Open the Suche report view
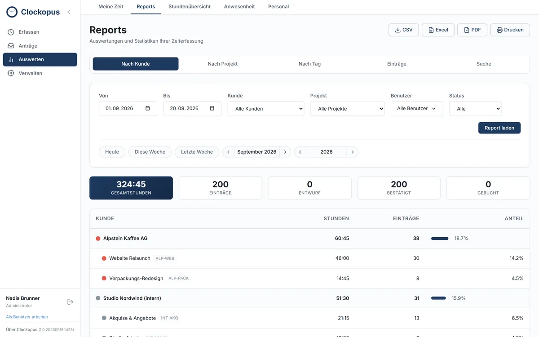The image size is (539, 337). pyautogui.click(x=484, y=64)
